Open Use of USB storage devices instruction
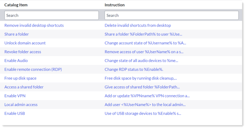The image size is (246, 129). 143,113
